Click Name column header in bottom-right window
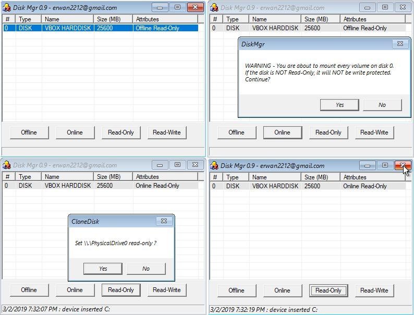Viewport: 414px width, 315px height. (275, 177)
